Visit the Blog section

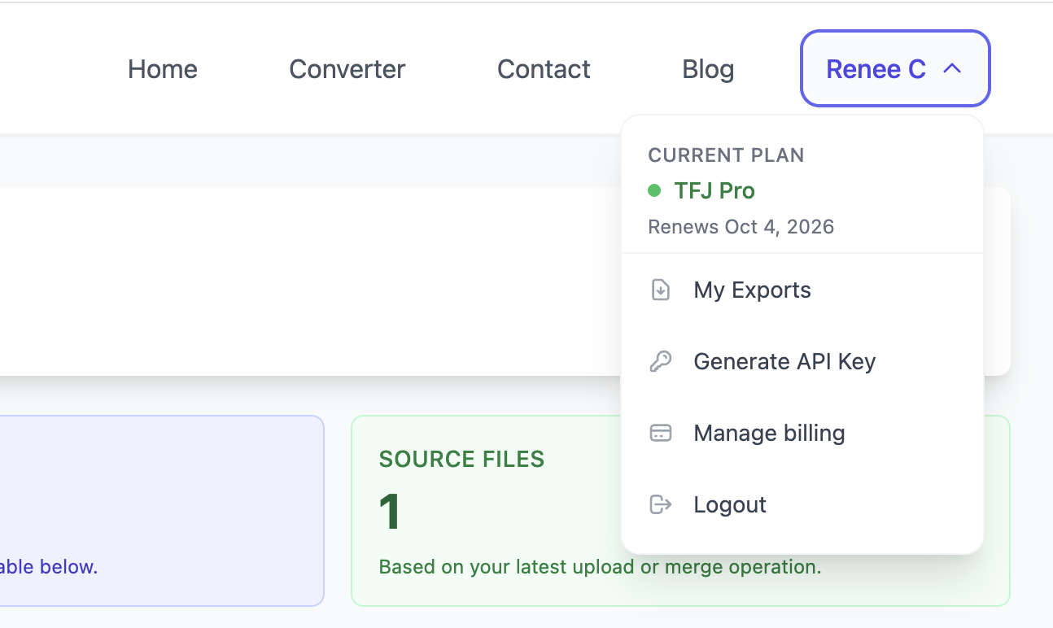707,69
